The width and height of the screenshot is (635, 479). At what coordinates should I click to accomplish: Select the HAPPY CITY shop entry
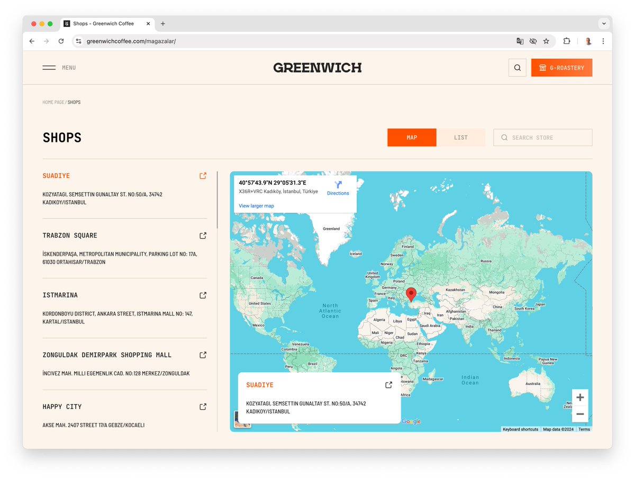pyautogui.click(x=62, y=406)
